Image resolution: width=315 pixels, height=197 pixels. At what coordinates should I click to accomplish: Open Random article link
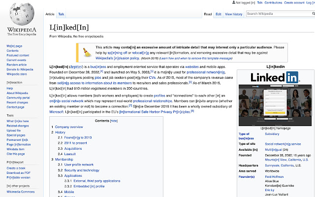(16, 65)
